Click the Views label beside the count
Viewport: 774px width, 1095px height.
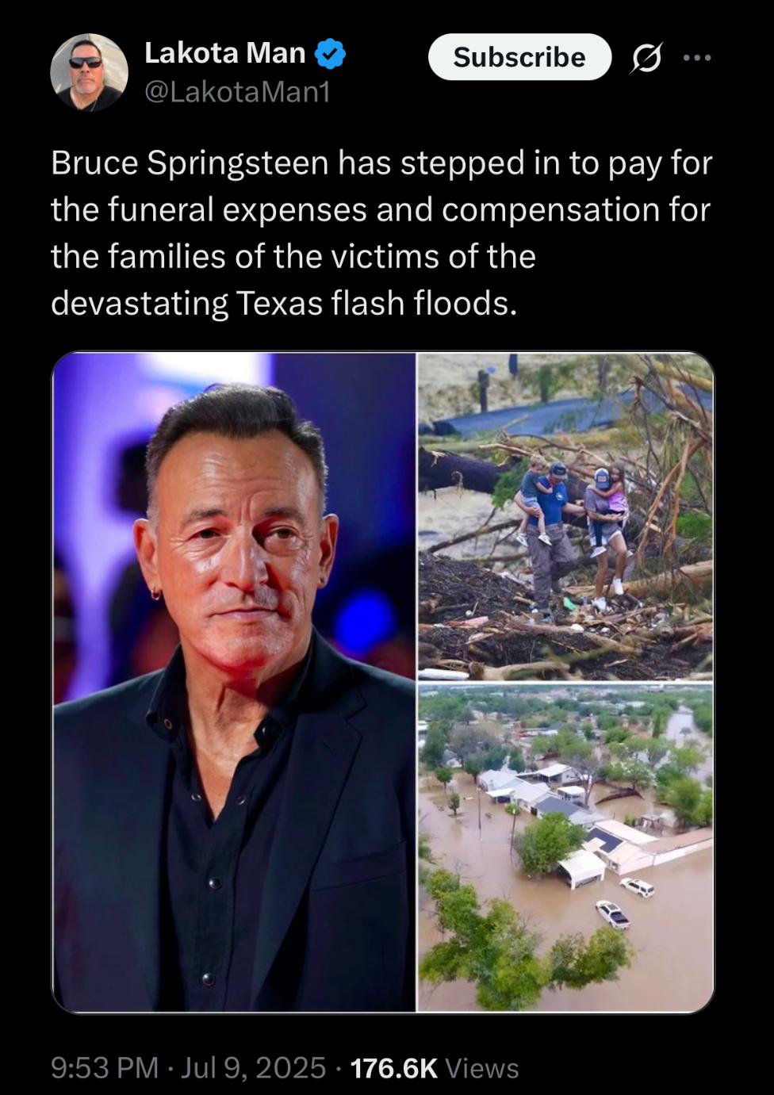point(482,1068)
